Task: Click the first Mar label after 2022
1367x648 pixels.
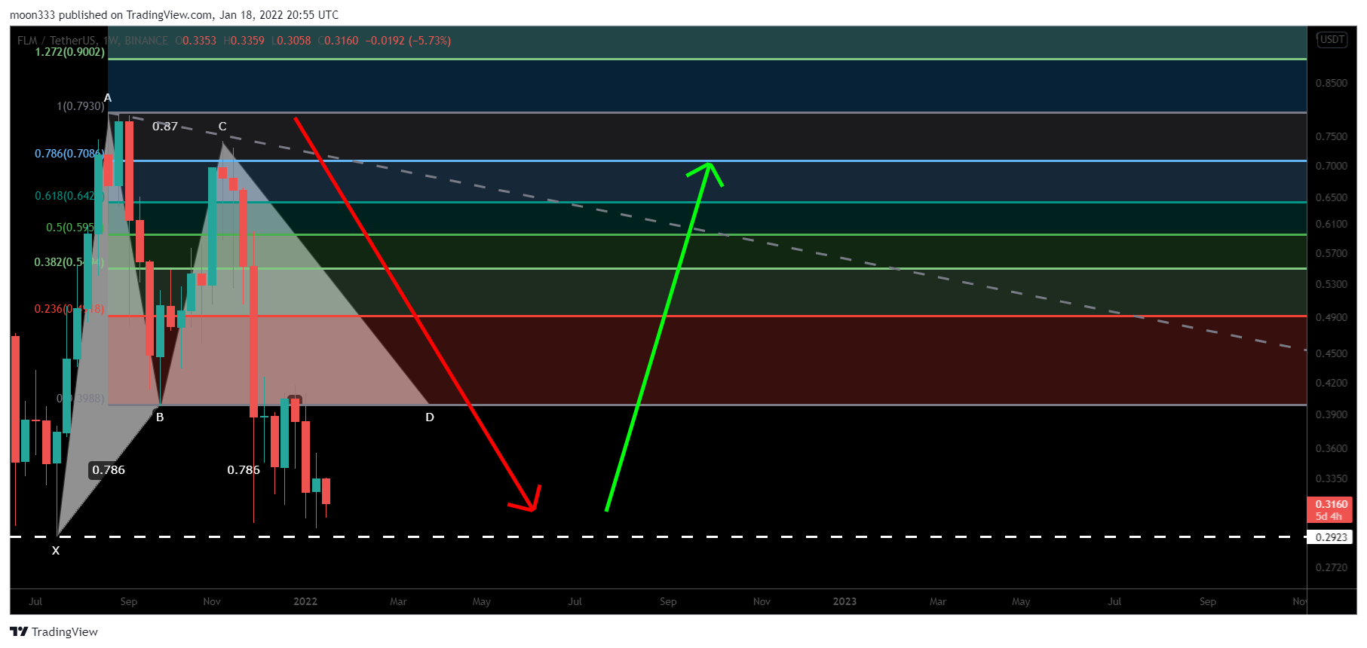Action: (398, 601)
